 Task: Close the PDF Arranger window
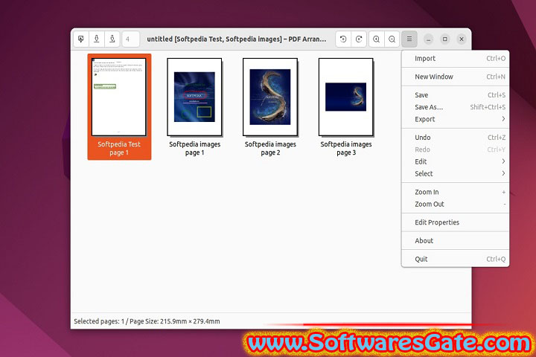click(x=462, y=39)
